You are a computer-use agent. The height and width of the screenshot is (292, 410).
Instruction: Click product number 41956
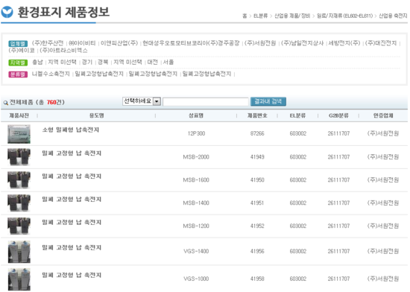click(x=257, y=251)
